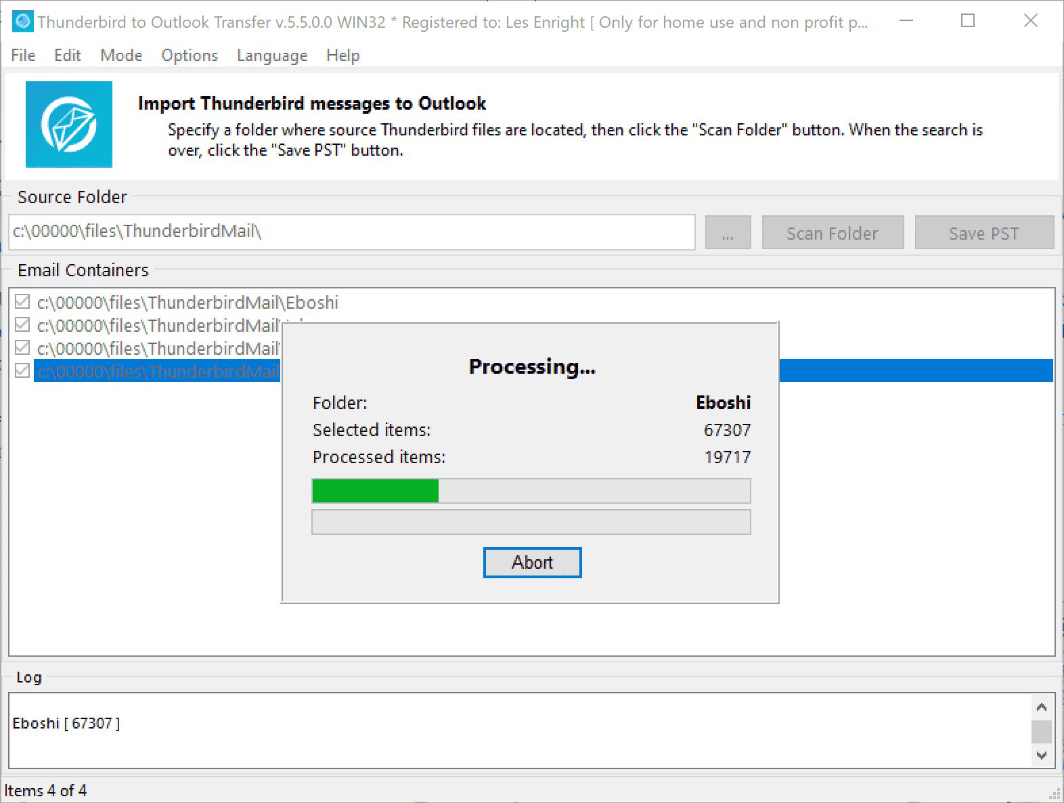Maximize the Thunderbird to Outlook Transfer window
This screenshot has width=1064, height=803.
[968, 21]
